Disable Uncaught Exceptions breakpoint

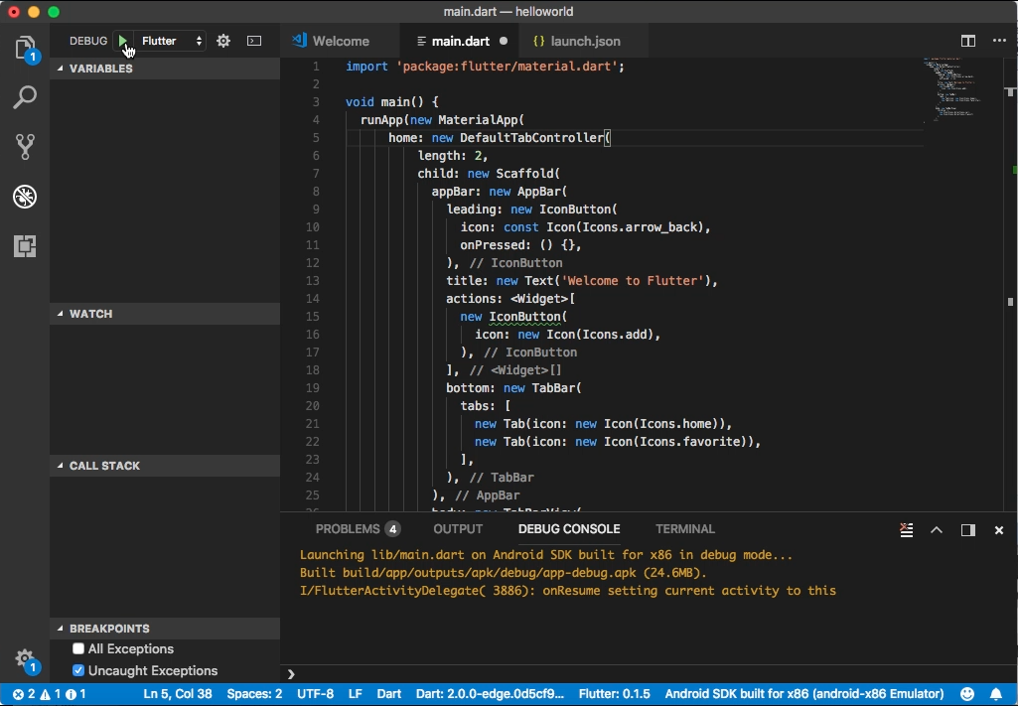(78, 670)
